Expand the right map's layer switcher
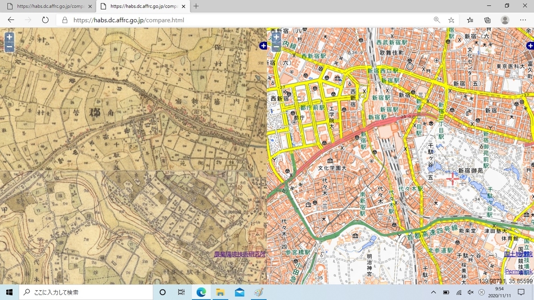 pyautogui.click(x=530, y=46)
